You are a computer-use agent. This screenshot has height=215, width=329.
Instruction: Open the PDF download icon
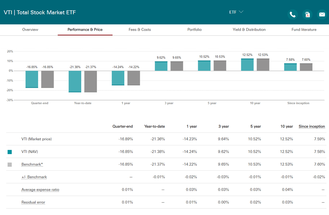307,14
